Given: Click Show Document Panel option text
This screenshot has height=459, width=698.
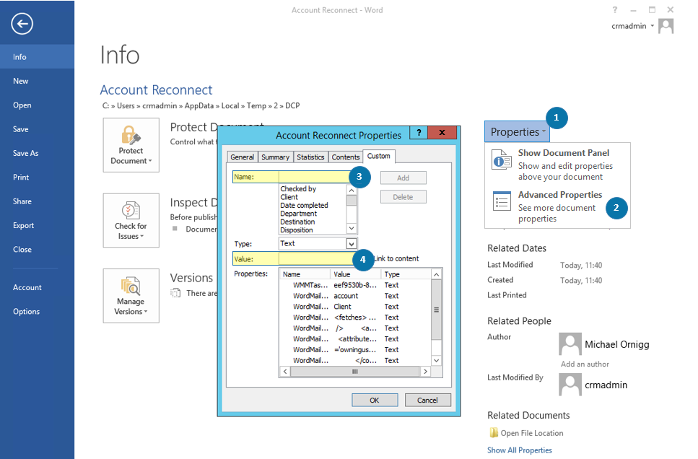Looking at the screenshot, I should (564, 153).
